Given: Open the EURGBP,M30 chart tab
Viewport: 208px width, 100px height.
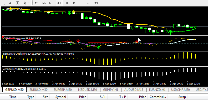Looking at the screenshot, I should coord(63,90).
